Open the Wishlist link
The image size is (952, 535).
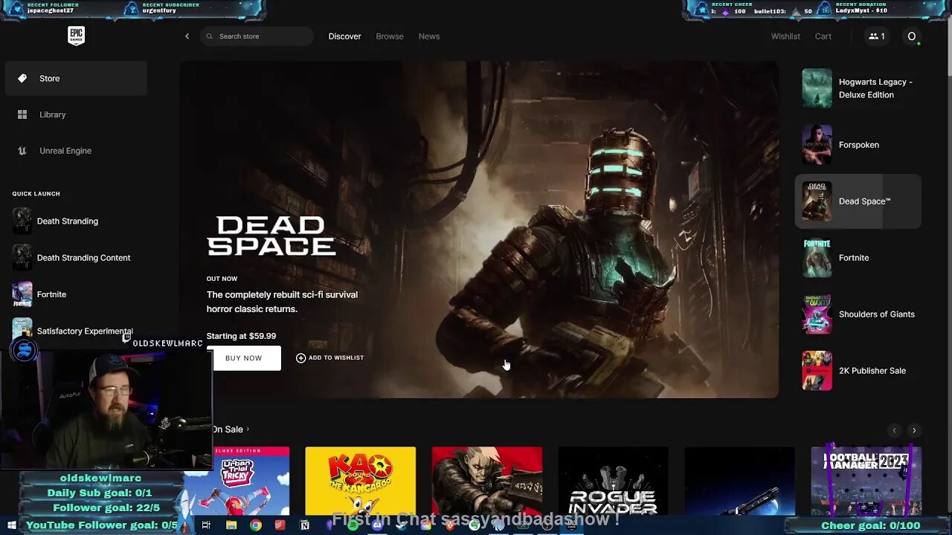[785, 36]
